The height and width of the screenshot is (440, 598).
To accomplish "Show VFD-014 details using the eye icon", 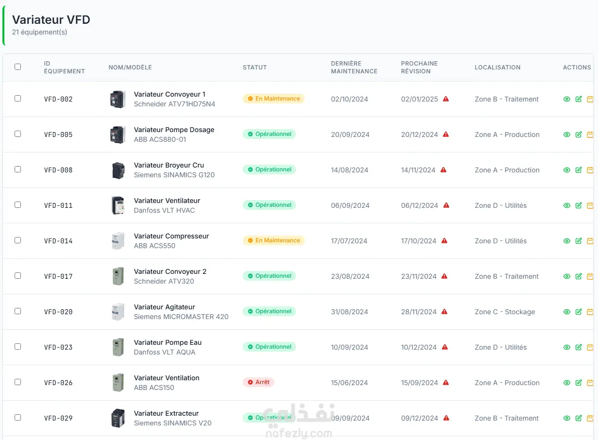I will pos(566,241).
